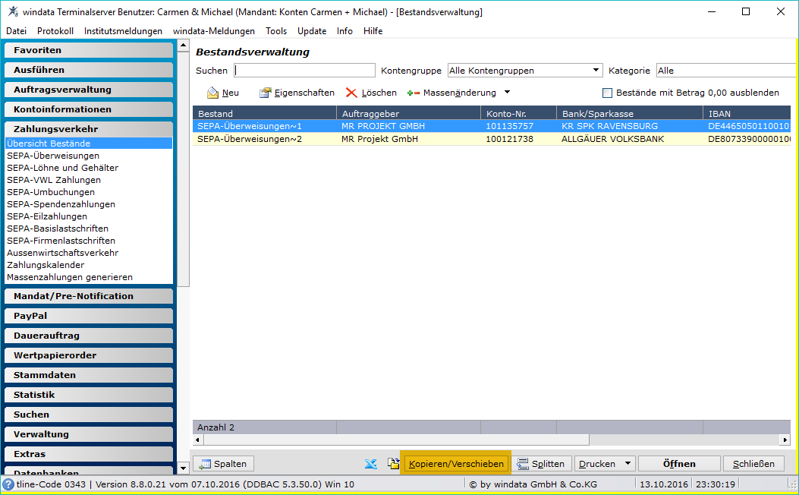The image size is (799, 495).
Task: Click the horizontal scrollbar of the table
Action: click(x=392, y=440)
